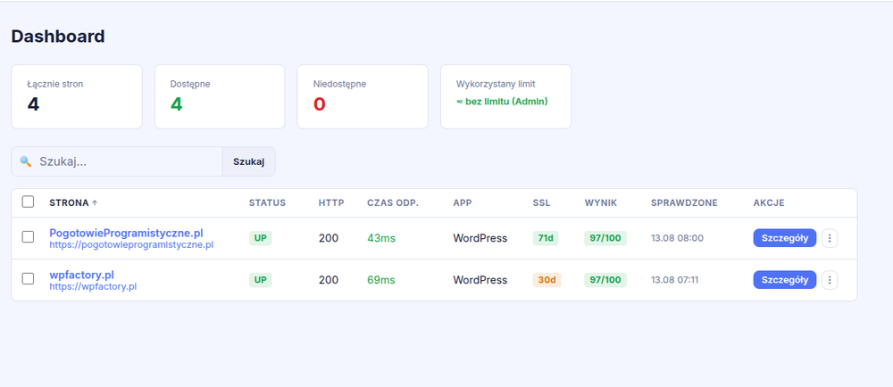
Task: Click the 200 HTTP code for wpfactory.pl
Action: tap(329, 280)
